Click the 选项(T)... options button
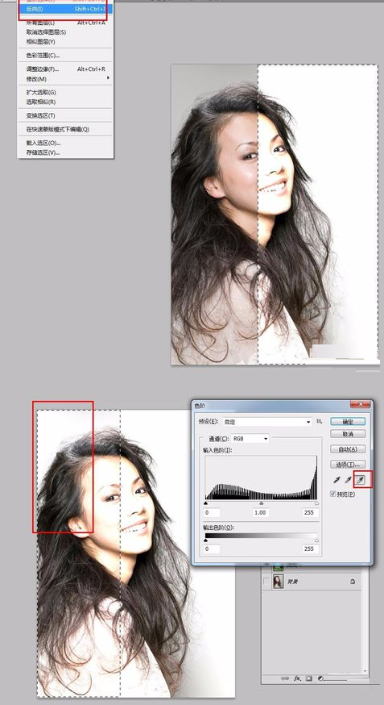The width and height of the screenshot is (384, 705). pyautogui.click(x=348, y=464)
